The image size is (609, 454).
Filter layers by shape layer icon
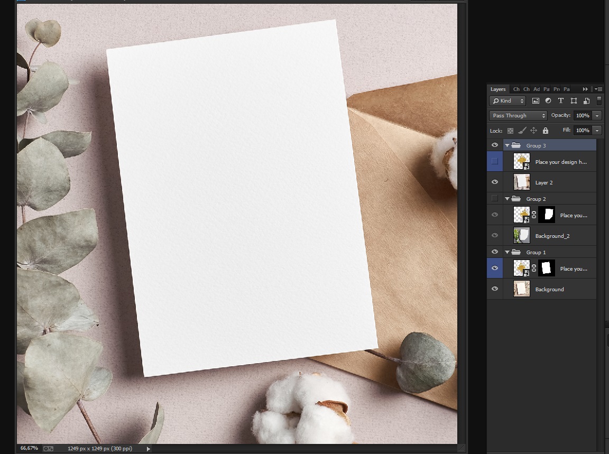574,101
